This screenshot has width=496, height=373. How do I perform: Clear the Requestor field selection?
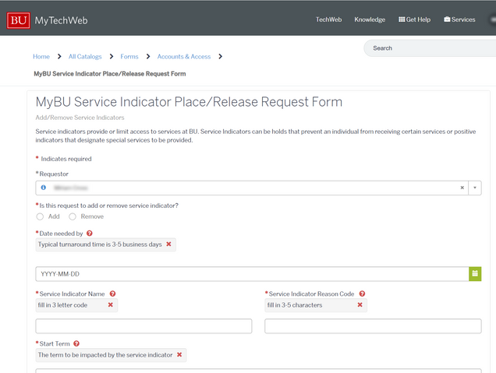462,188
